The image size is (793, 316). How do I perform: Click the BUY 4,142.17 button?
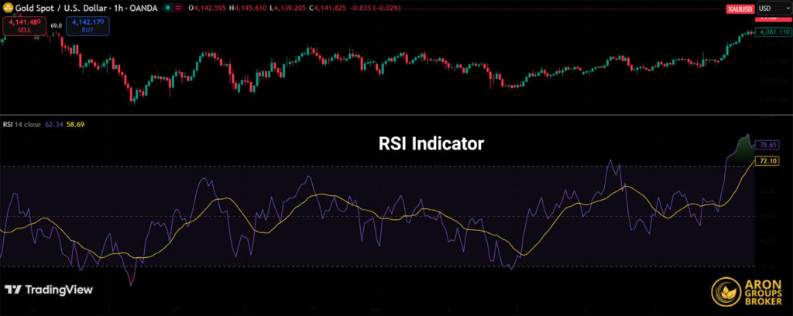pyautogui.click(x=88, y=26)
